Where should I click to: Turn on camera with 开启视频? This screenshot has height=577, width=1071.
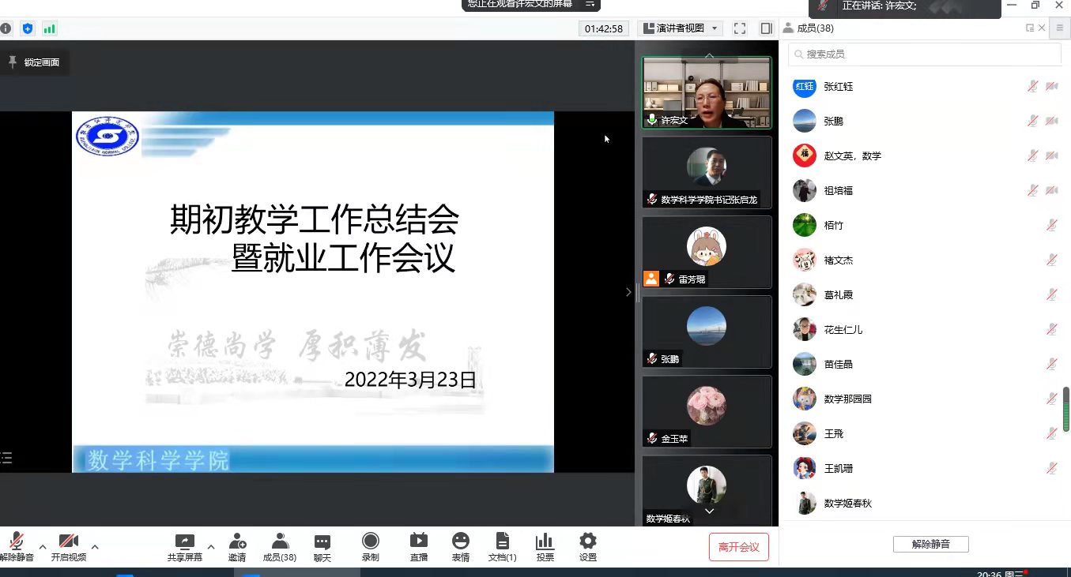[68, 542]
